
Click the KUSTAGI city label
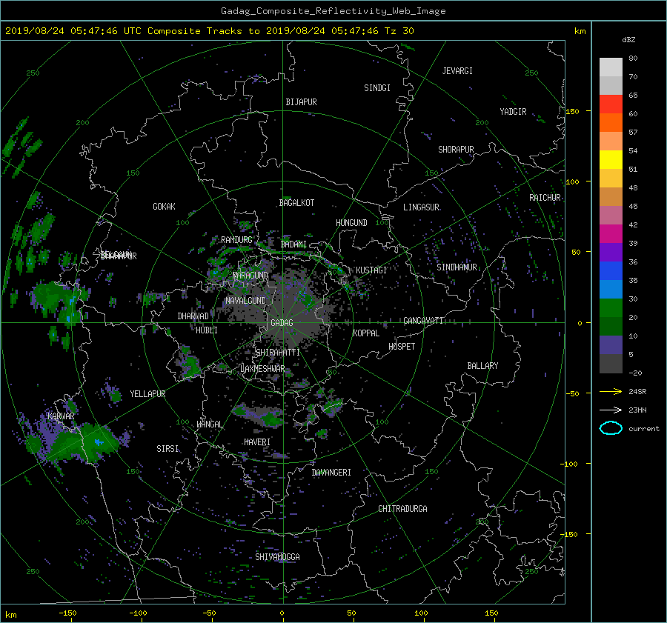point(371,270)
